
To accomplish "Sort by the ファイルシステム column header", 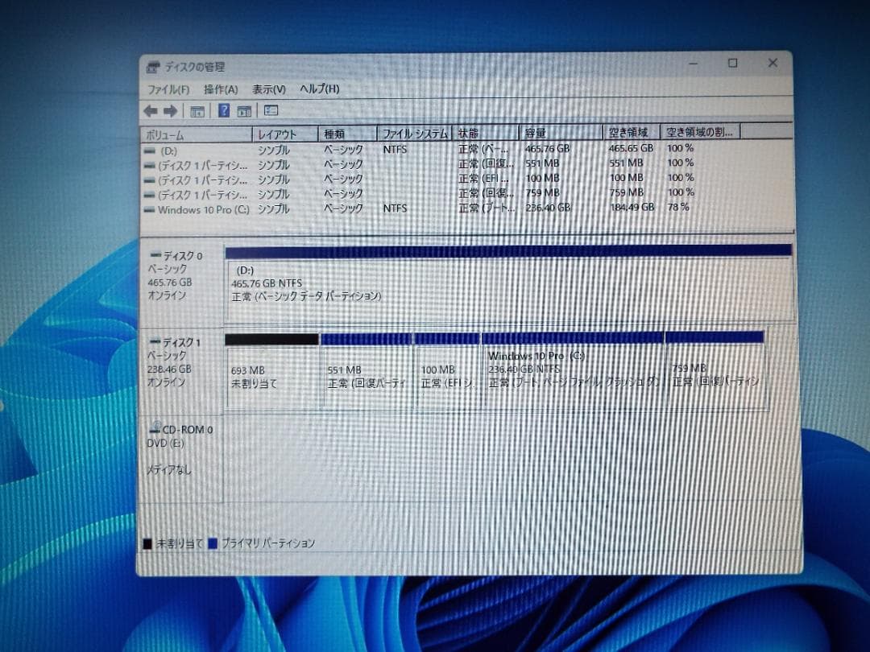I will click(x=413, y=133).
